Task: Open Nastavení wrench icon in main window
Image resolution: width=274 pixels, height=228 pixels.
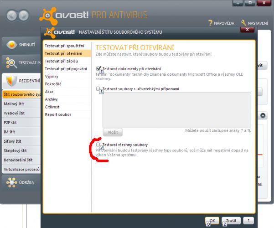Action: (243, 23)
